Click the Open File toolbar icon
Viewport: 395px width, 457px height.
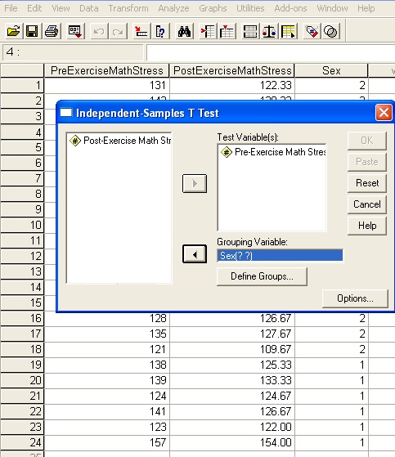(13, 31)
